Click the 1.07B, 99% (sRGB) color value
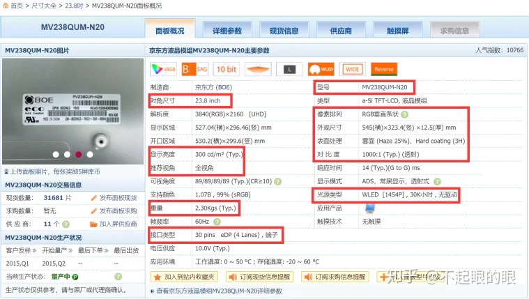529x299 pixels. point(222,194)
